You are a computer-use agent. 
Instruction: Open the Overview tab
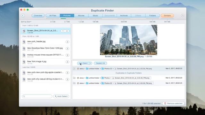[x=38, y=16]
